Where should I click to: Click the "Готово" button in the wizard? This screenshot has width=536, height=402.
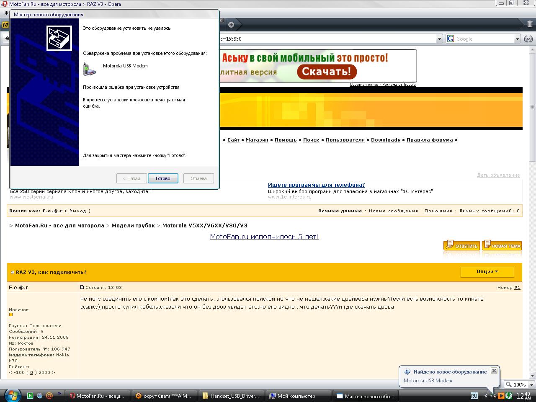(x=163, y=178)
